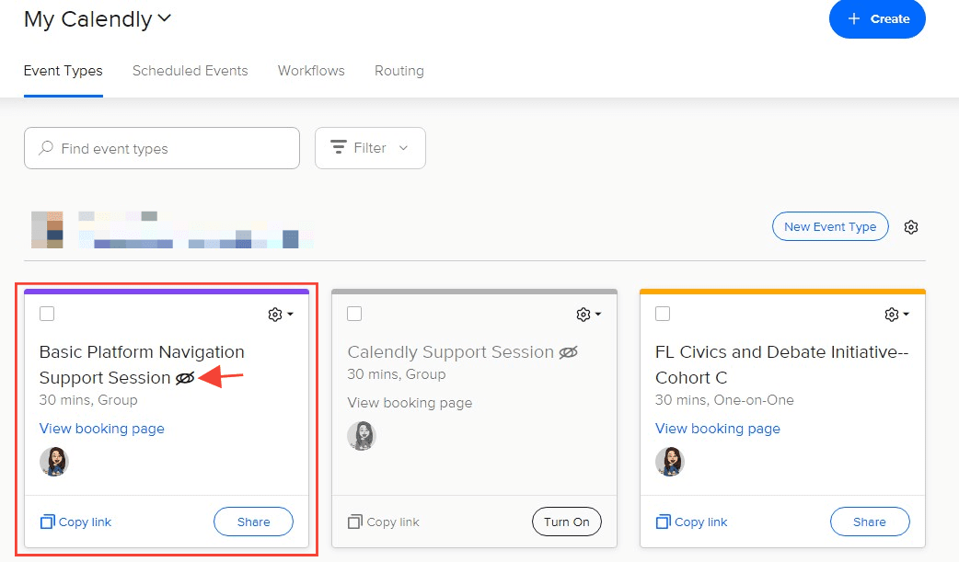Click the Find event types search field
Viewport: 959px width, 562px height.
[x=162, y=148]
